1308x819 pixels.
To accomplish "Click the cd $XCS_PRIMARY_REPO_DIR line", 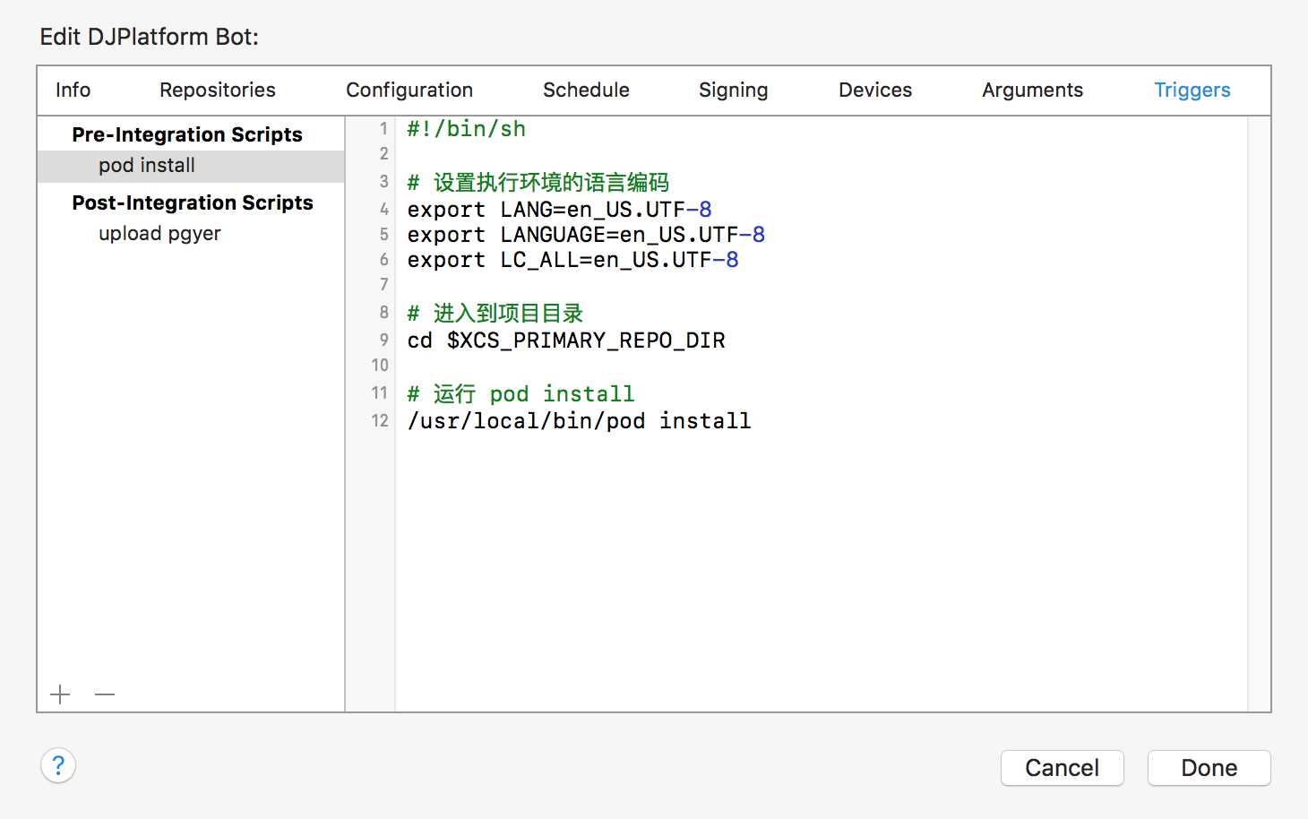I will click(x=566, y=341).
